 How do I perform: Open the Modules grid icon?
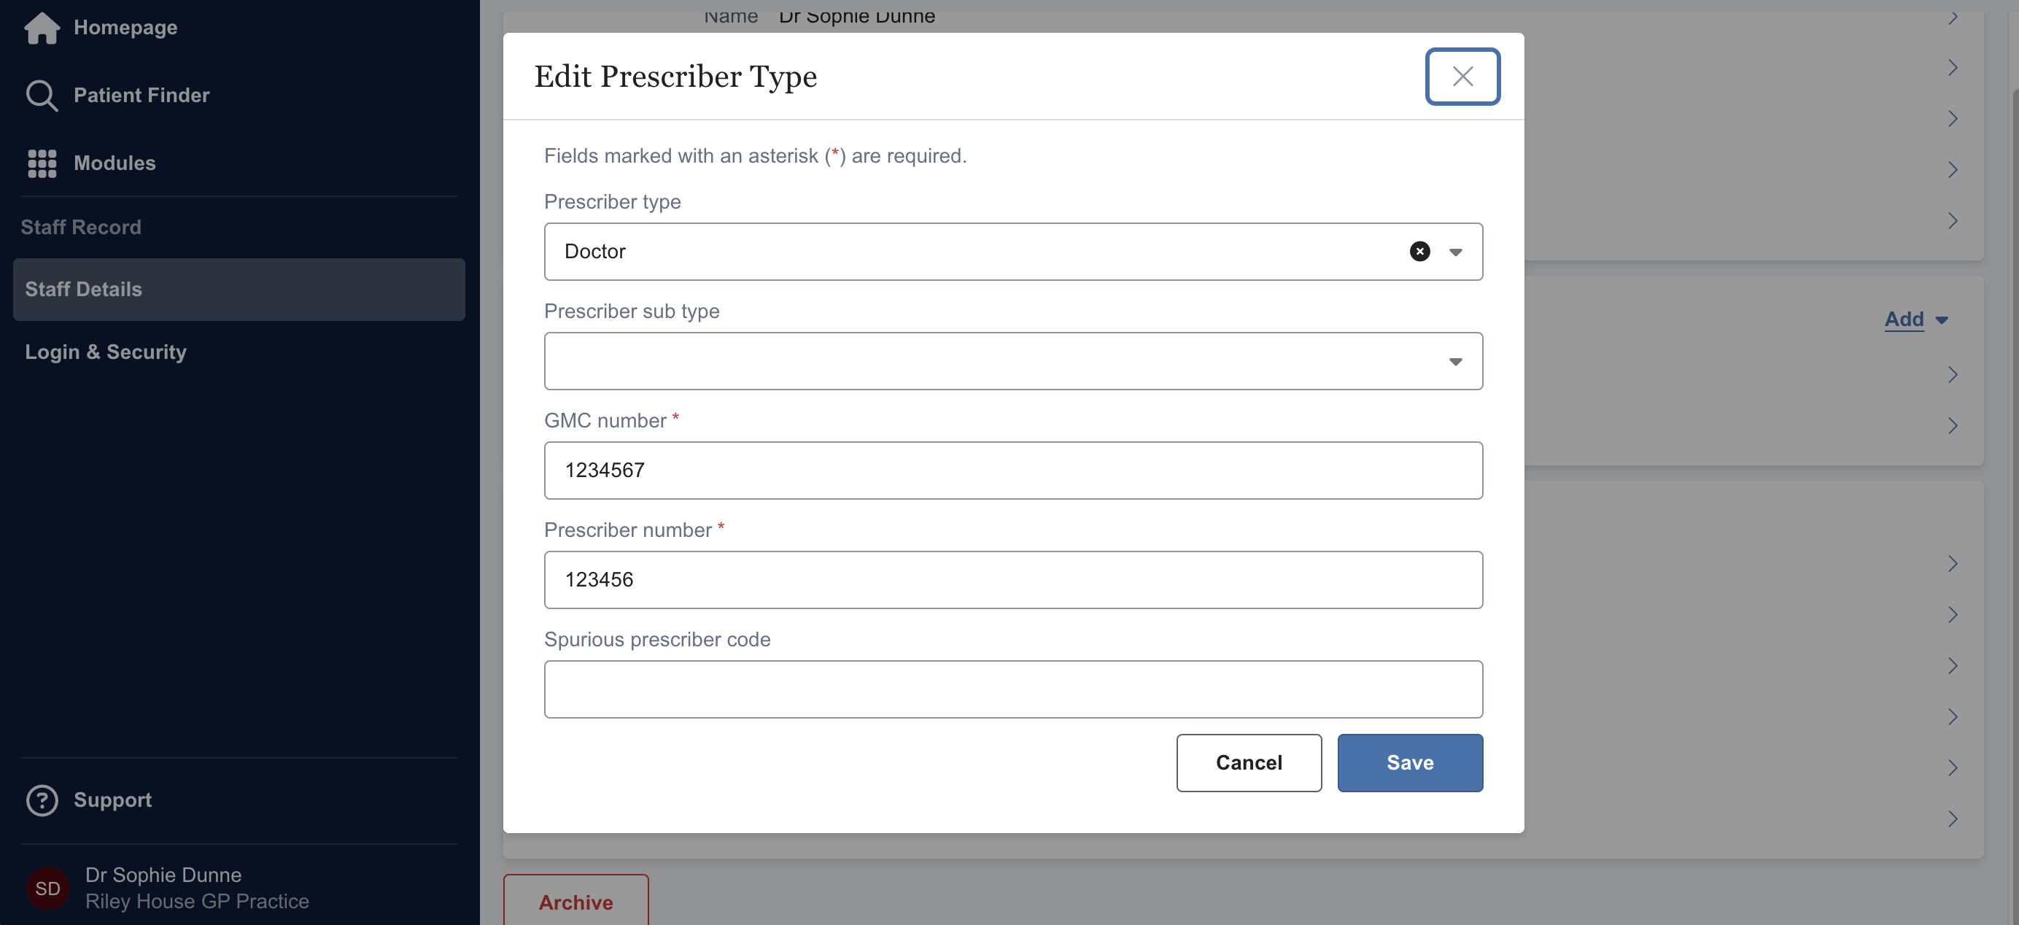42,163
